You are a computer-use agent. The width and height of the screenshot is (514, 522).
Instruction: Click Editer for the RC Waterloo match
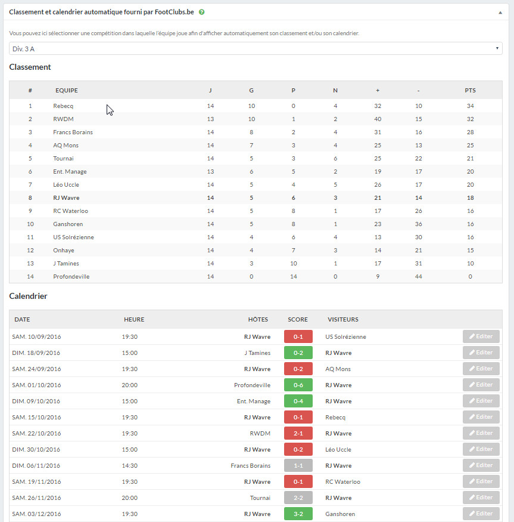481,481
